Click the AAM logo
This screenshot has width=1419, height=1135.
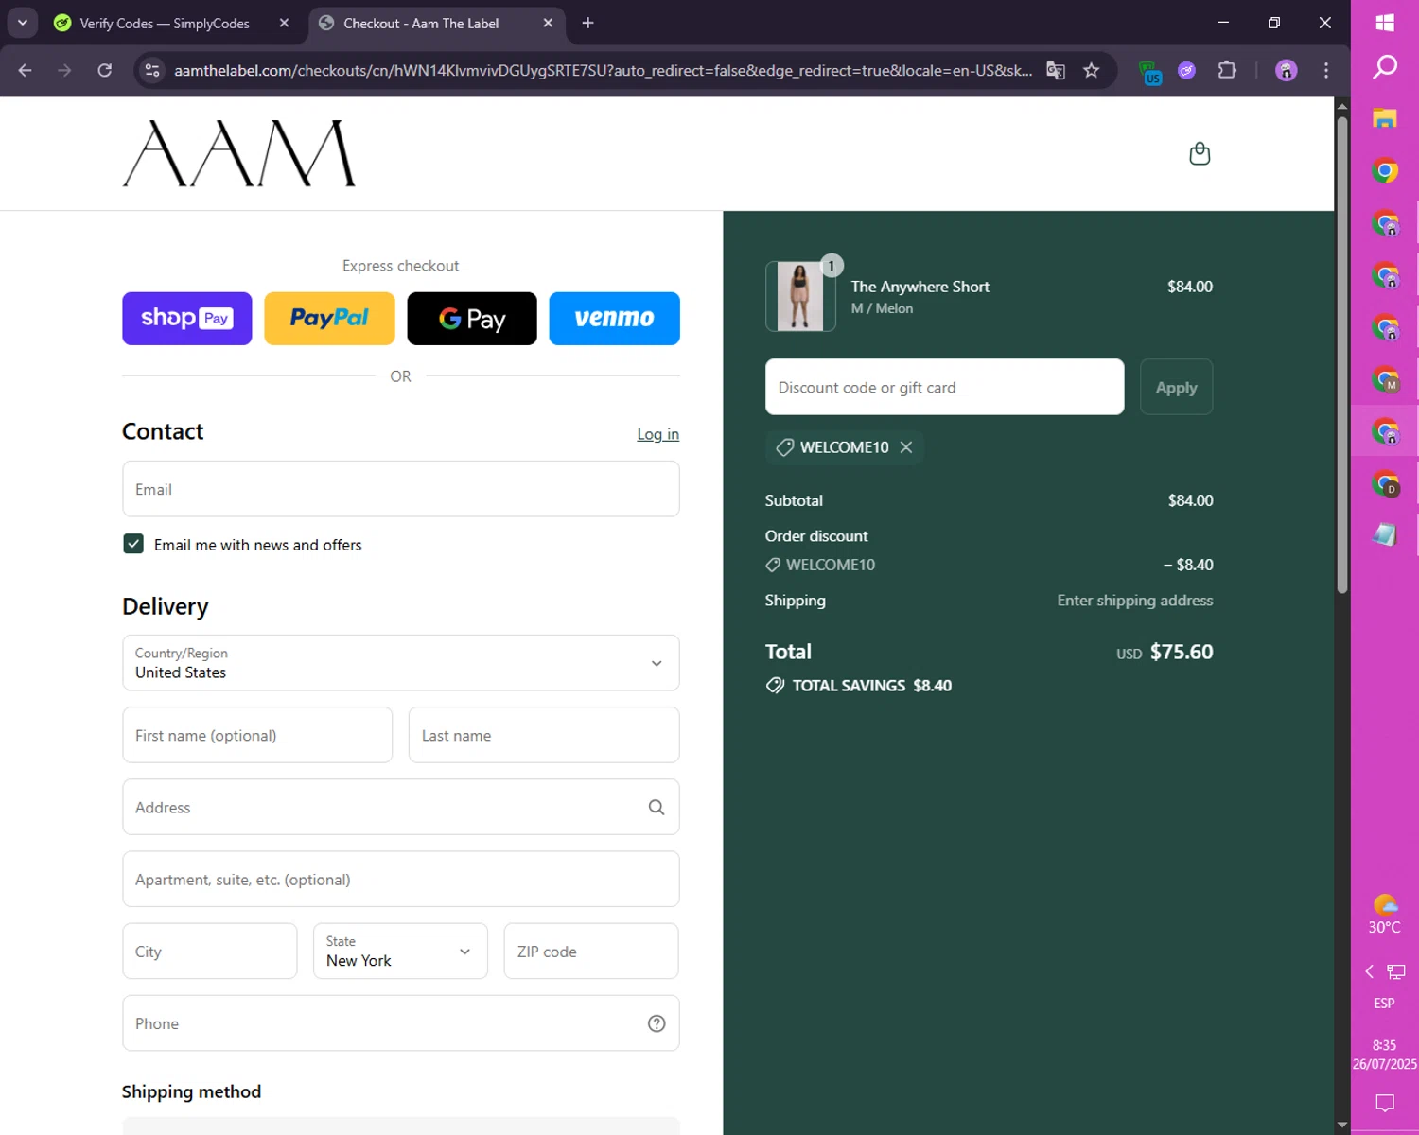coord(239,153)
